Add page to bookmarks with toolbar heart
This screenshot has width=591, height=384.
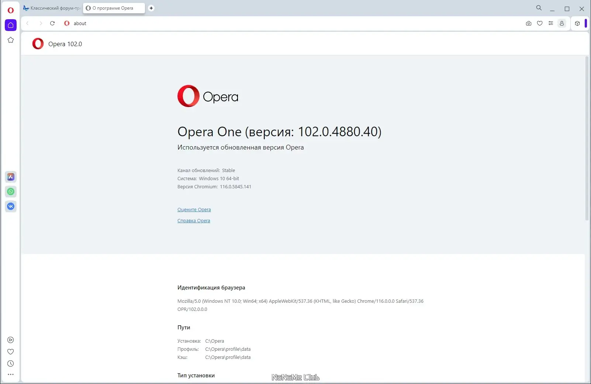click(540, 23)
